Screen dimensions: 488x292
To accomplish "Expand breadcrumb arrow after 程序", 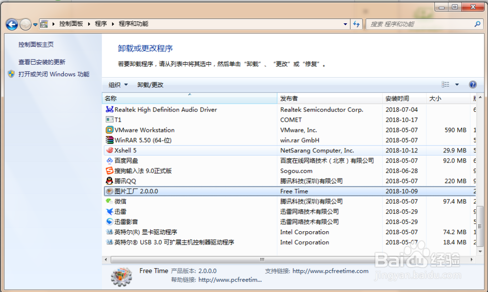I will tap(113, 24).
